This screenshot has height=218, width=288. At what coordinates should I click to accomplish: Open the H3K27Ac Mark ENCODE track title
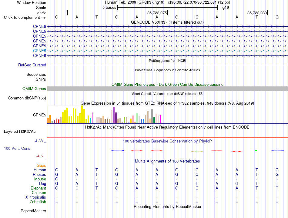(167, 127)
